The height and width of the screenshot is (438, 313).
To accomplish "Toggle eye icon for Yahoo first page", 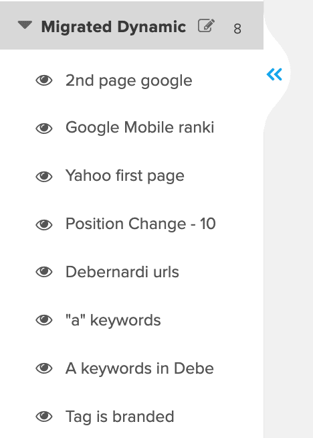I will 44,177.
